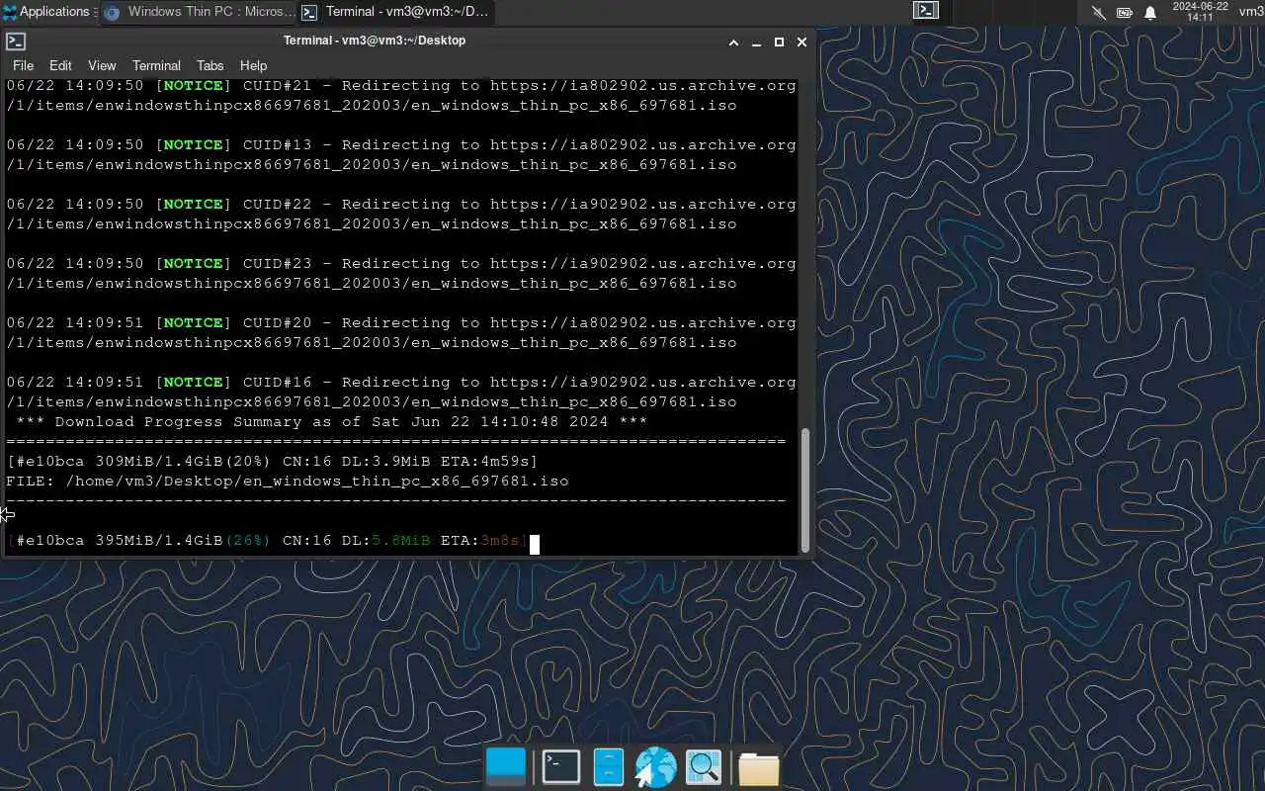
Task: Open the home folder icon in dock
Action: [x=759, y=768]
